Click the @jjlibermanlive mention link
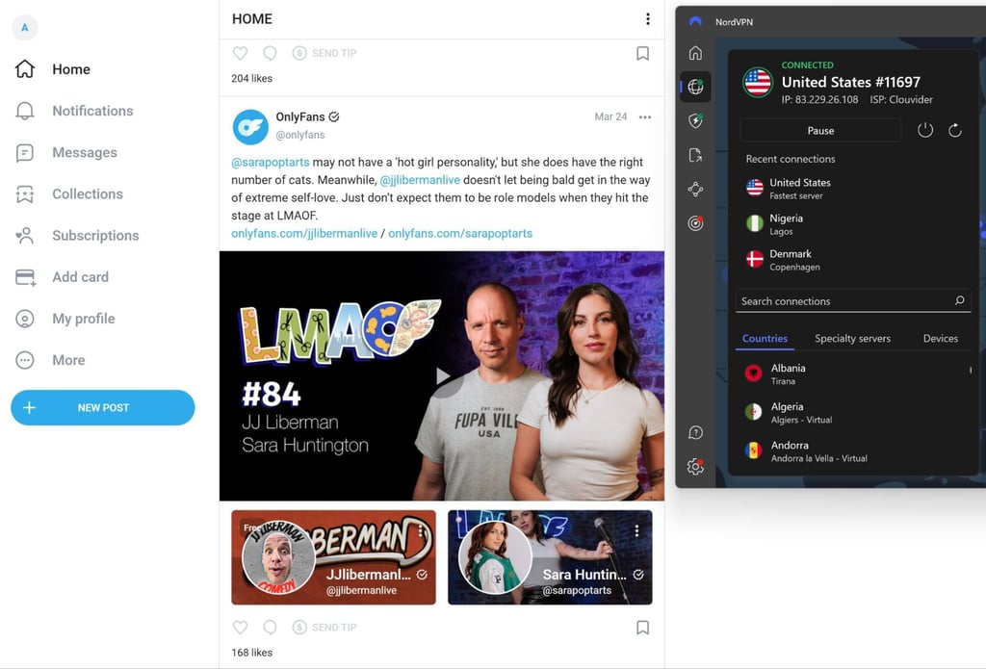986x669 pixels. 420,180
